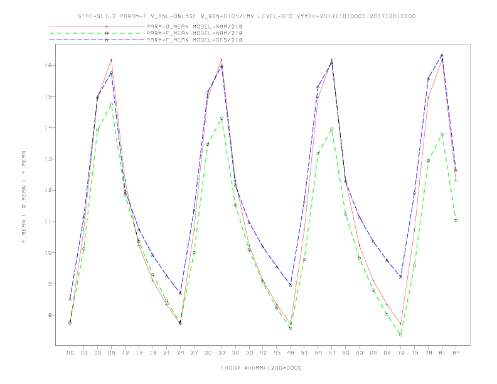Screen dimensions: 497x384
Task: Click x-axis tick label 51
Action: 304,353
